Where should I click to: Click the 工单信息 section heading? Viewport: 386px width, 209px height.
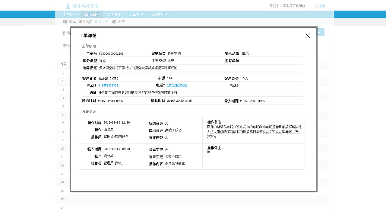click(89, 46)
